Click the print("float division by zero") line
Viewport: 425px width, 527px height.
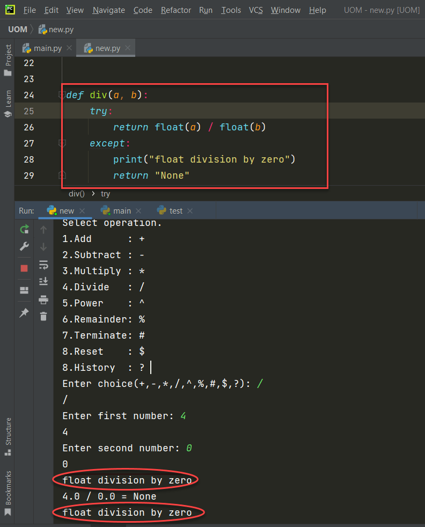pyautogui.click(x=204, y=159)
